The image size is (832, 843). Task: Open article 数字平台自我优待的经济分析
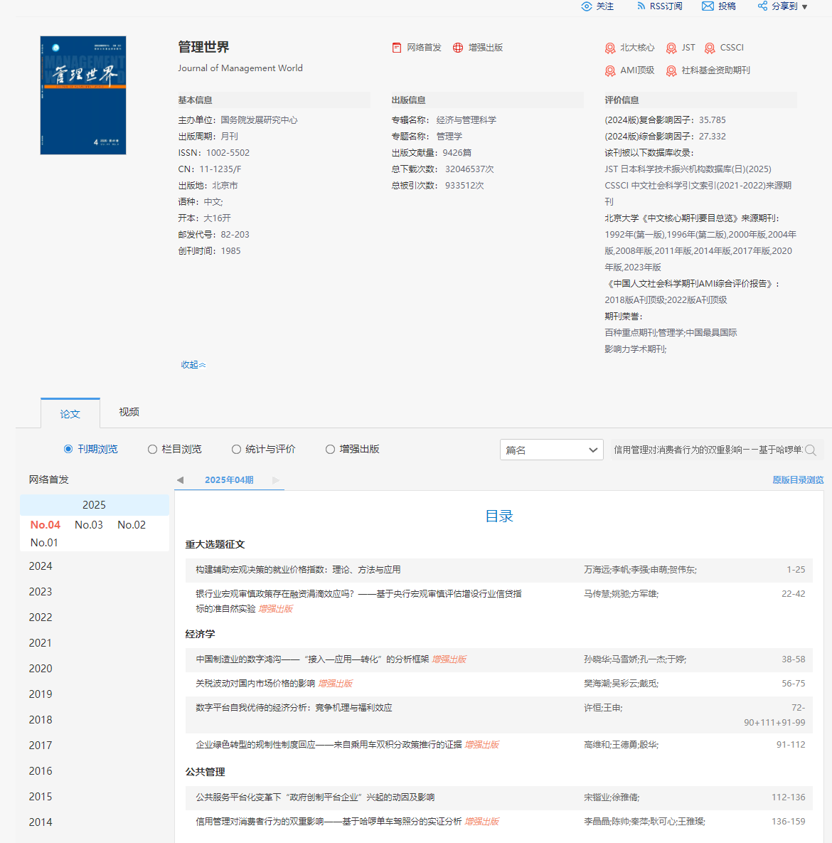pyautogui.click(x=294, y=708)
